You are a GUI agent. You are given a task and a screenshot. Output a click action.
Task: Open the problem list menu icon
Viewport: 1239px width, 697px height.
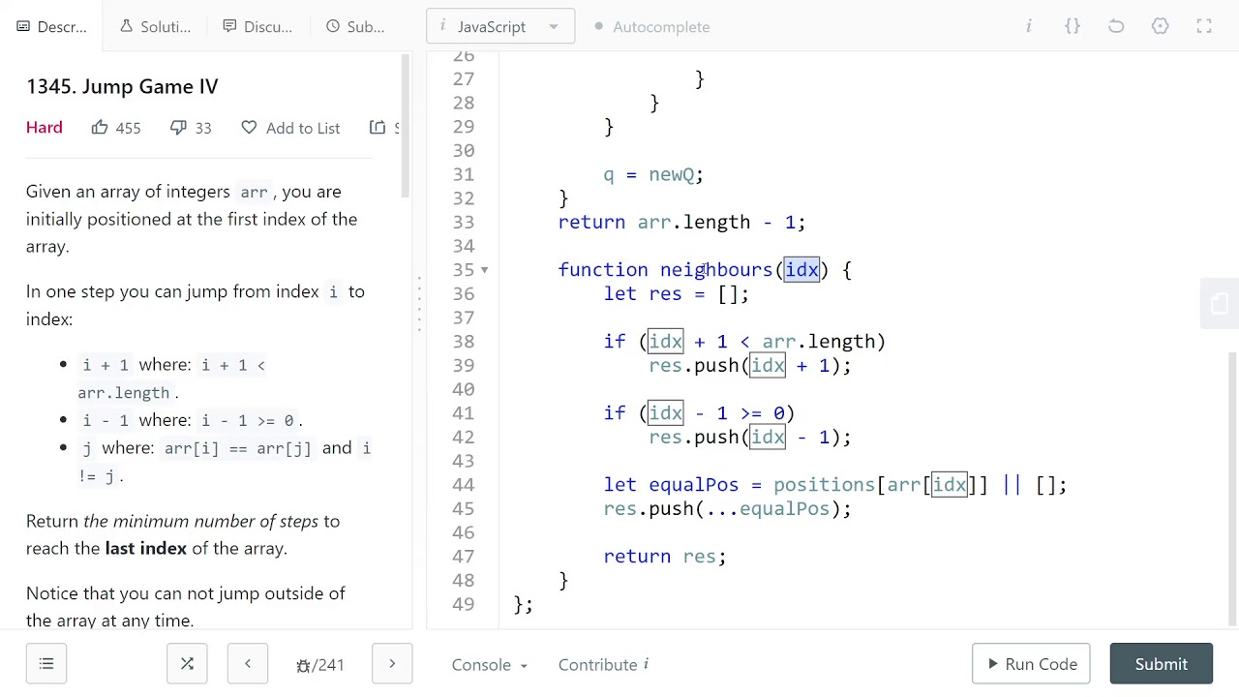46,664
